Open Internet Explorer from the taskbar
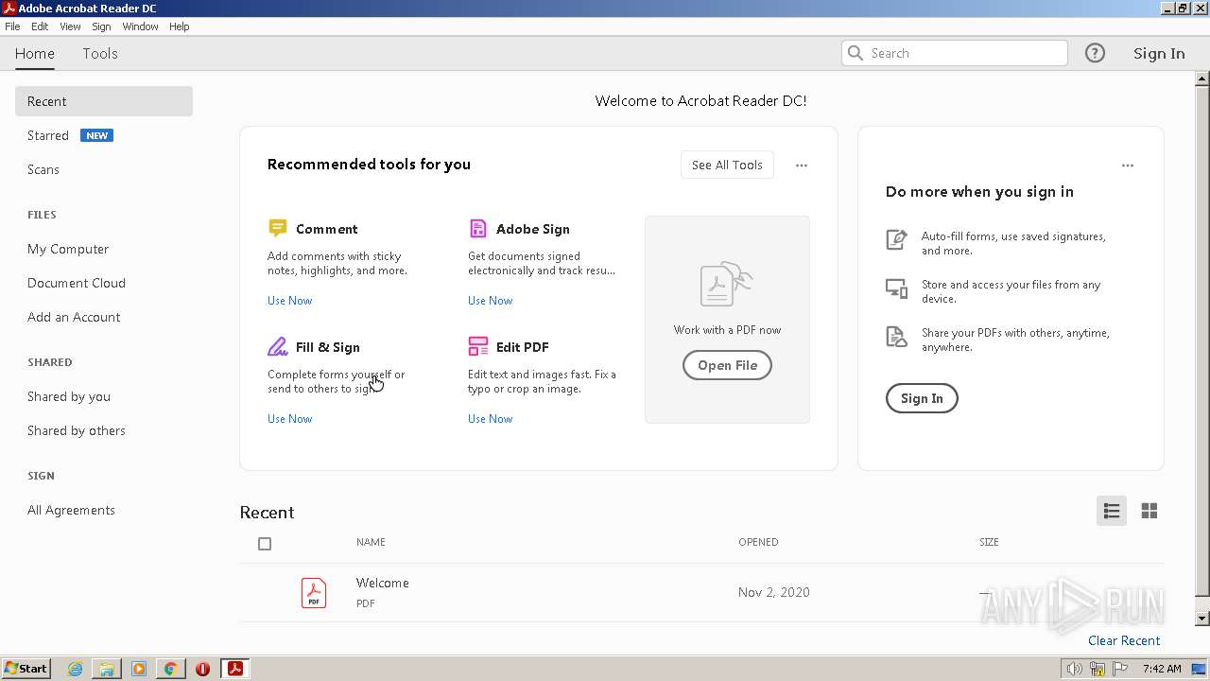The width and height of the screenshot is (1210, 681). [x=75, y=669]
